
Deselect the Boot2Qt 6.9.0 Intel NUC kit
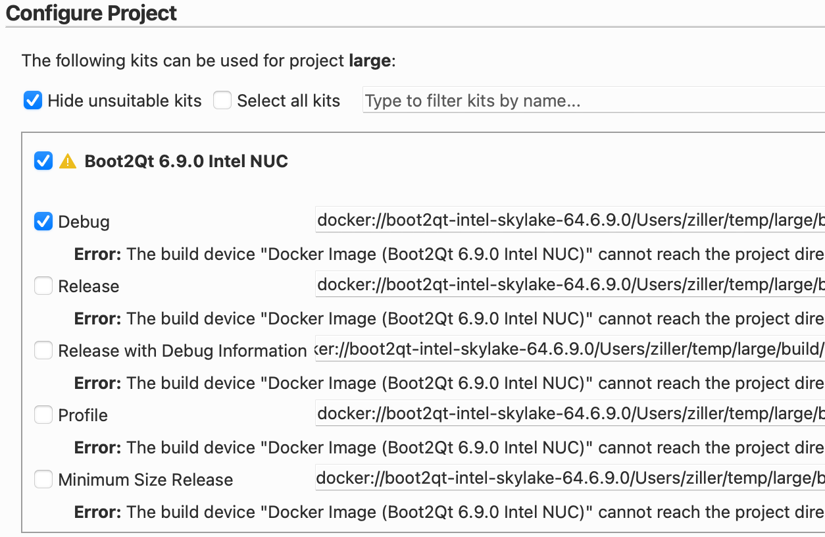pos(43,161)
